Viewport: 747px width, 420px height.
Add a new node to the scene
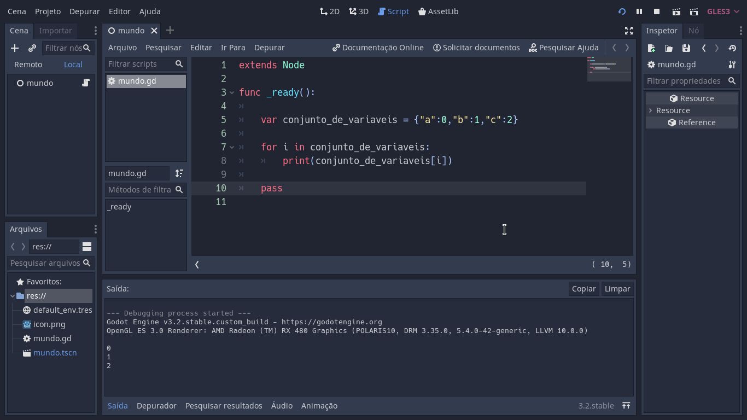15,48
